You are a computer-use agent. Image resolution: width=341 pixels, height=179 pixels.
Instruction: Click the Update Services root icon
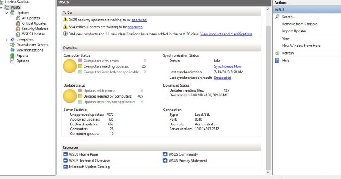2,2
